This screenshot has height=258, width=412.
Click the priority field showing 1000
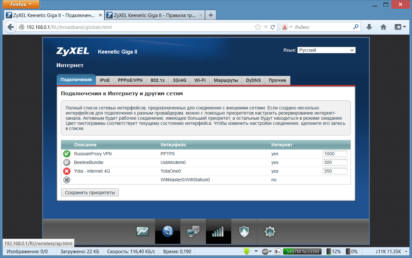click(x=335, y=154)
